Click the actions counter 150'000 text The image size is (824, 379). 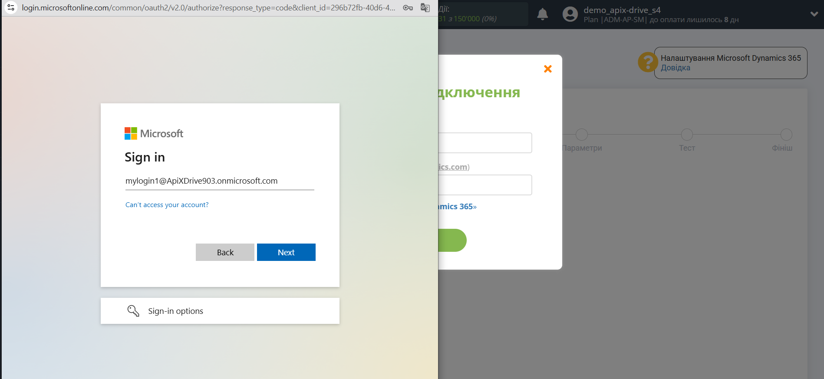click(x=467, y=19)
